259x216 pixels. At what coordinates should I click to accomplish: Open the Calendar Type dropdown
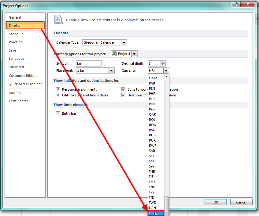pos(124,43)
